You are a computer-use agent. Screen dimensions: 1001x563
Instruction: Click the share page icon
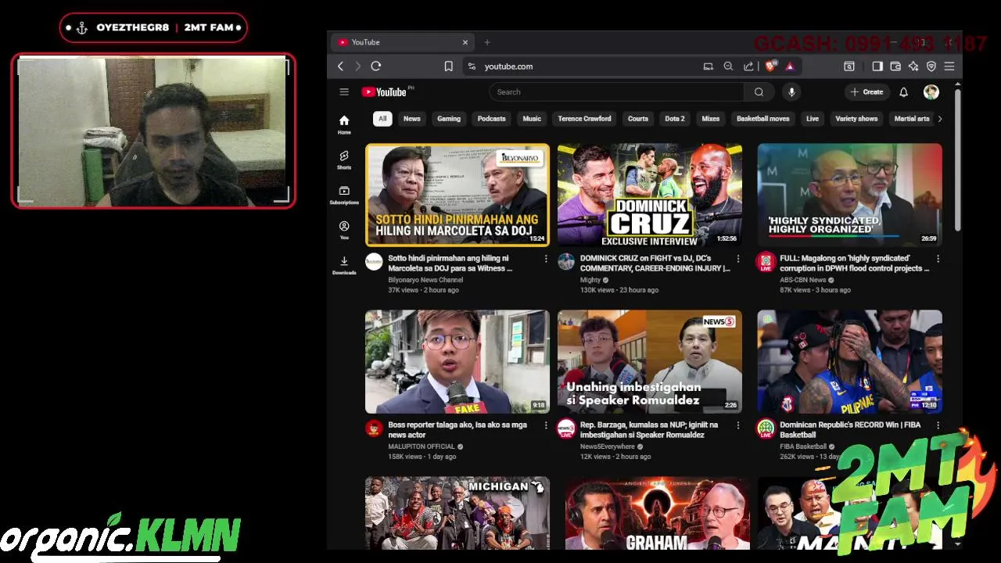[748, 66]
